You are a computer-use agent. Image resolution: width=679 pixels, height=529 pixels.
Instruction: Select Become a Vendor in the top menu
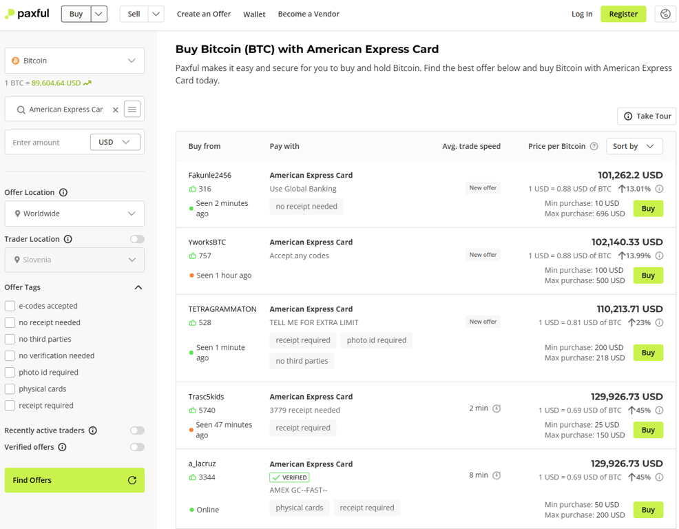point(308,14)
